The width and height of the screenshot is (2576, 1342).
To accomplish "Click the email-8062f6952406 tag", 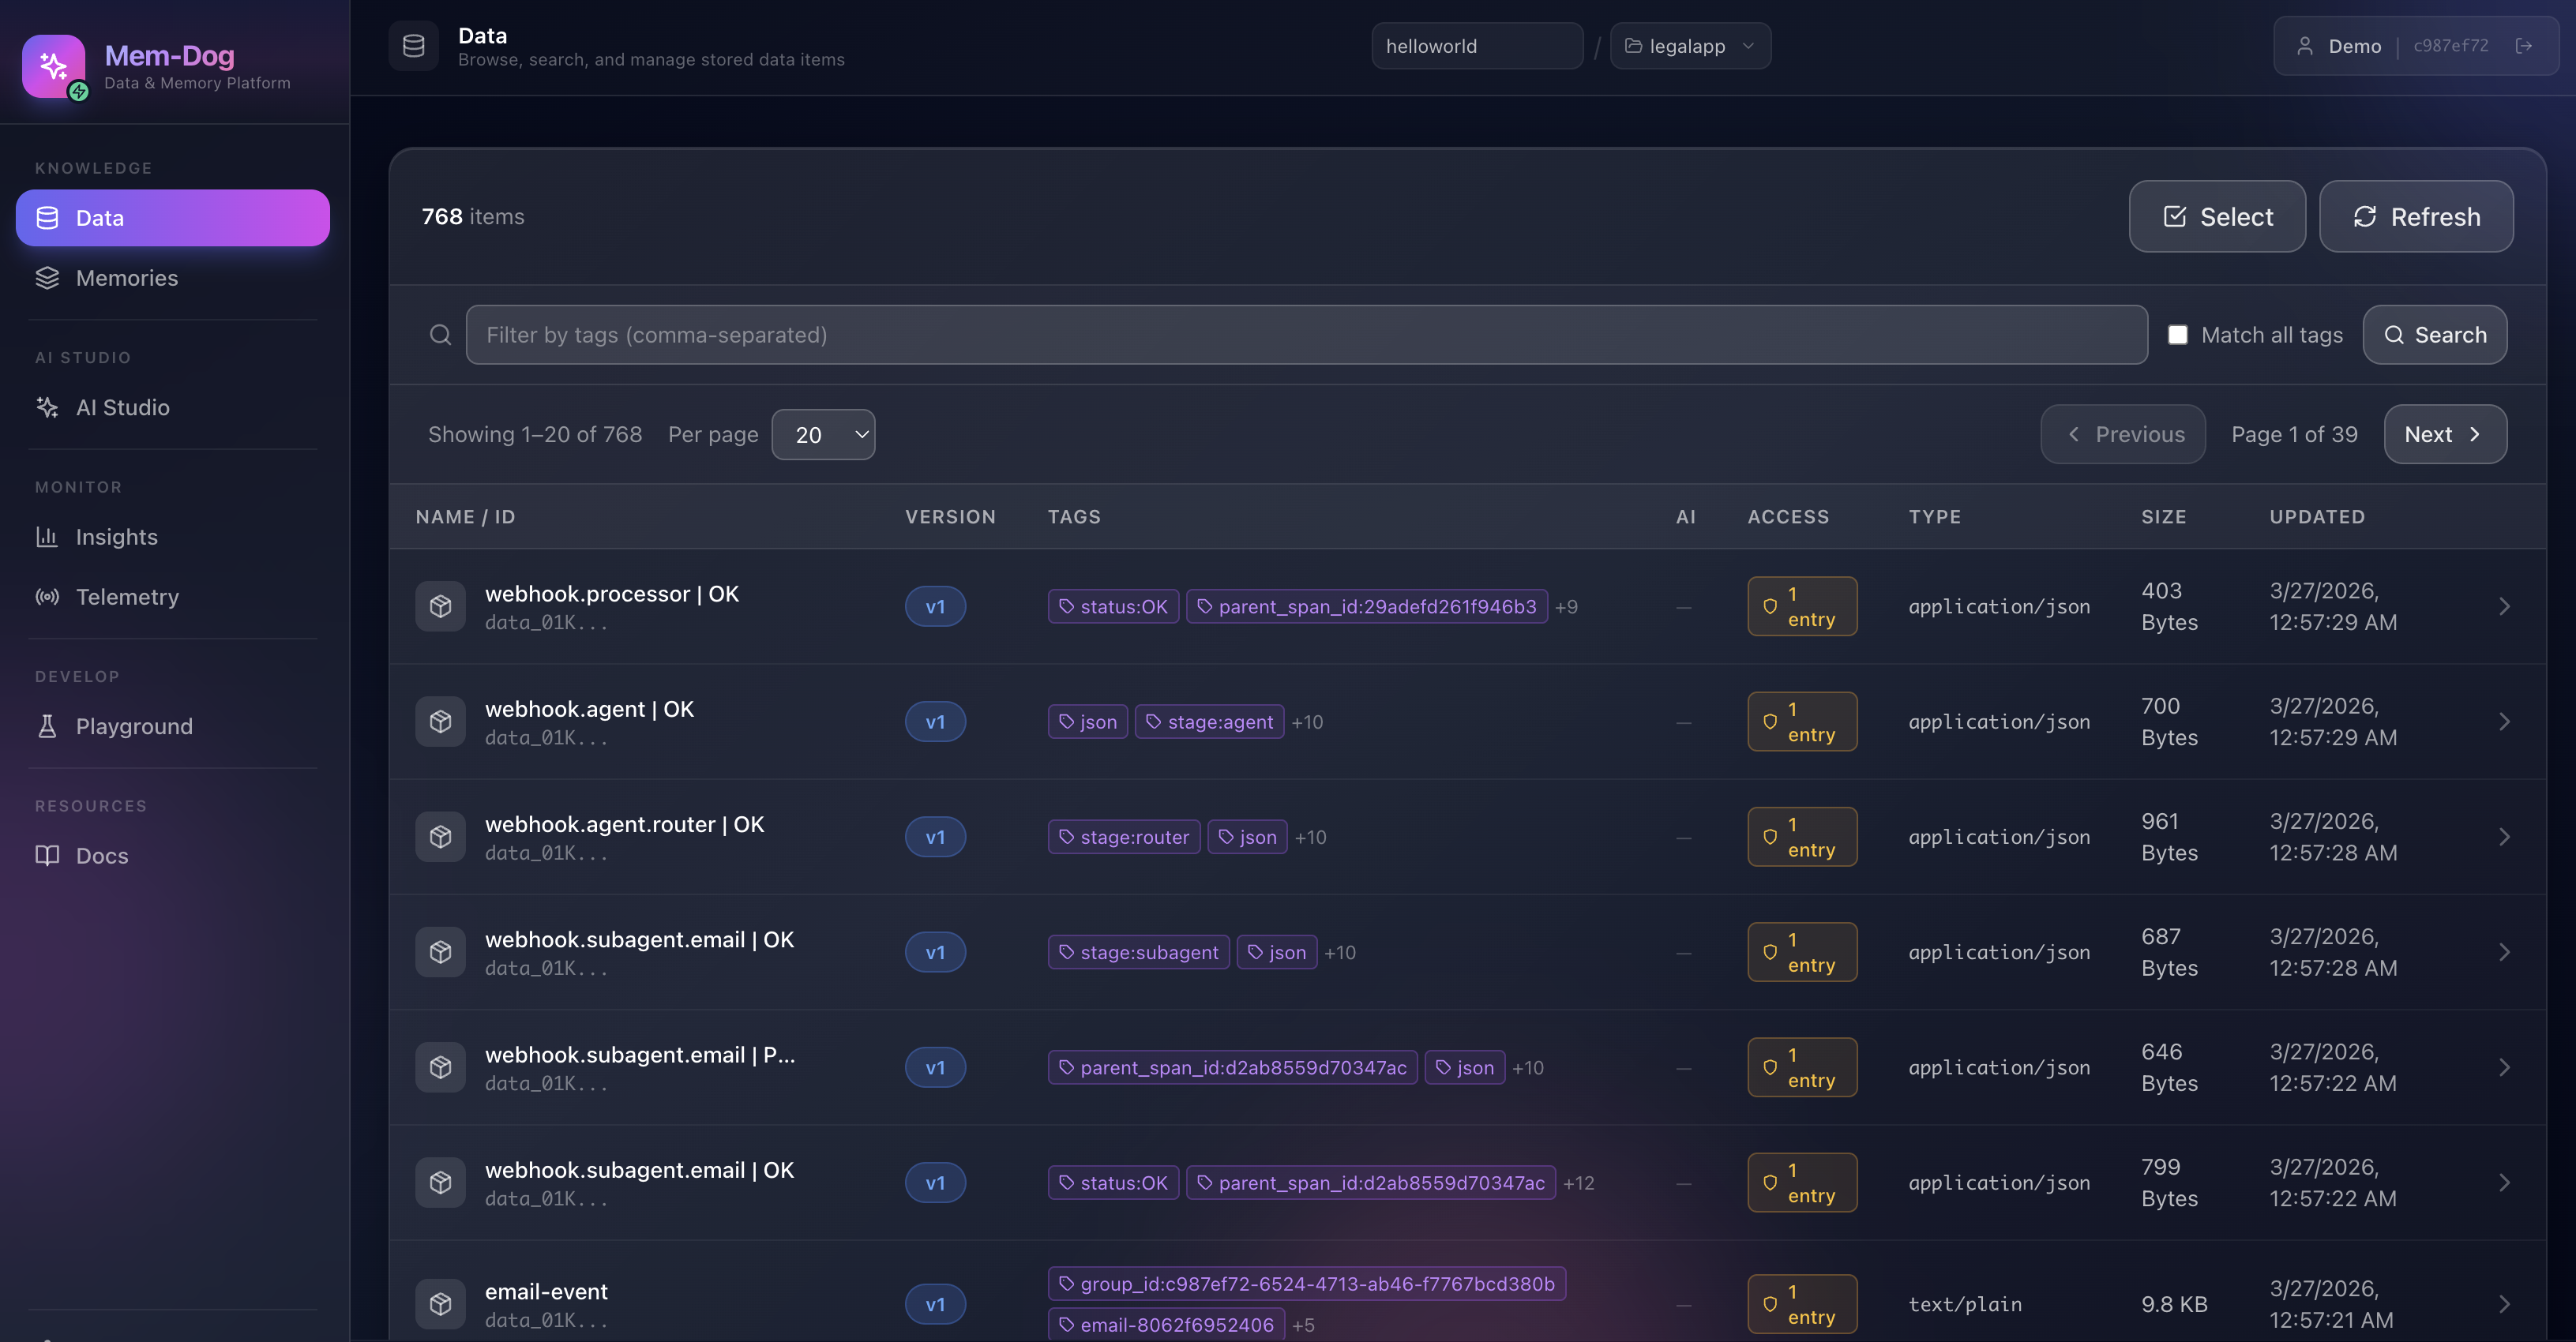I will [x=1166, y=1325].
